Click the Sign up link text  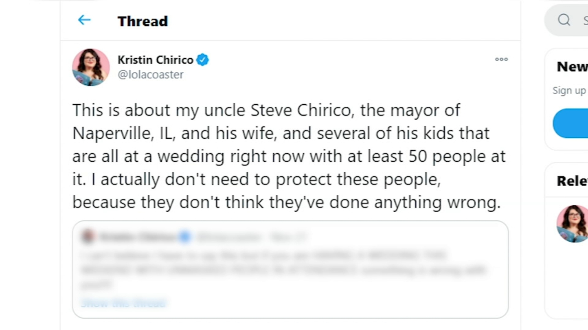click(x=569, y=90)
